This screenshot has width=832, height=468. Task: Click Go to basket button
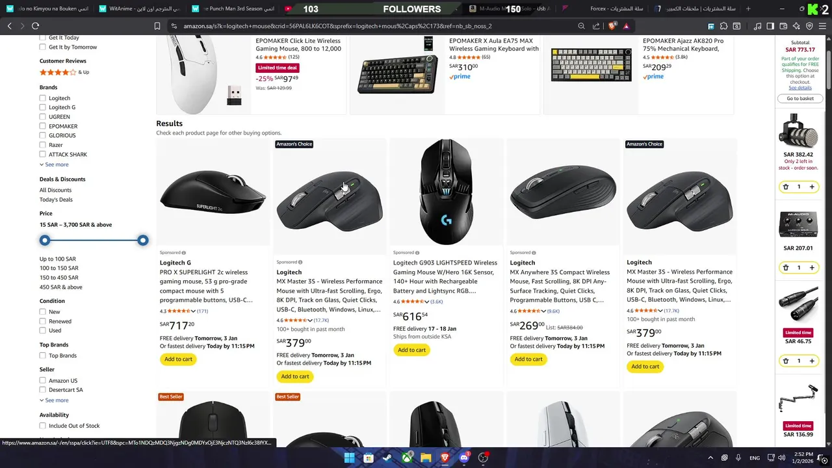point(800,99)
